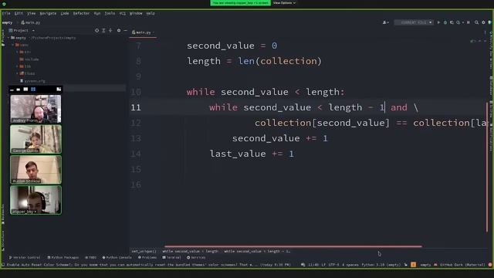
Task: Open the Refactor menu
Action: (81, 13)
